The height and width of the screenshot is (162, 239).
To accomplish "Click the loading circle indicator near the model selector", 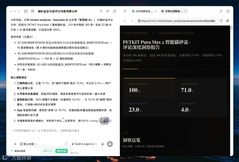I will [66, 144].
